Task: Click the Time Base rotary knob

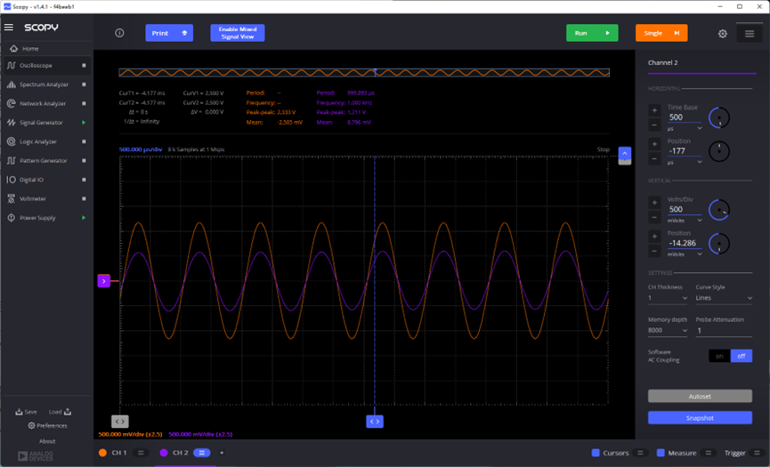Action: click(x=719, y=117)
